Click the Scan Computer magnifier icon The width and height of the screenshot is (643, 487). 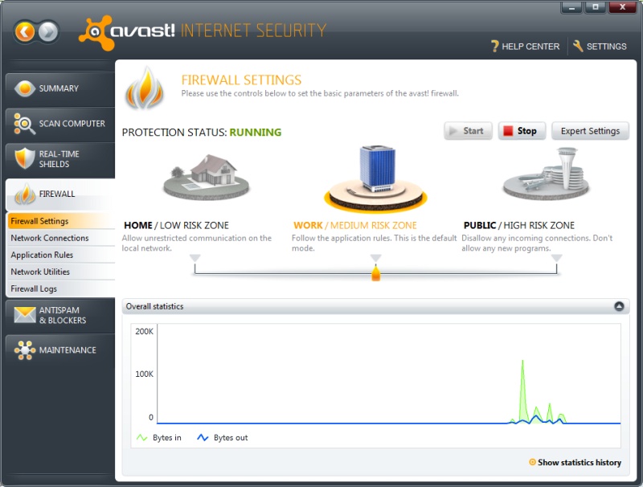[x=24, y=124]
